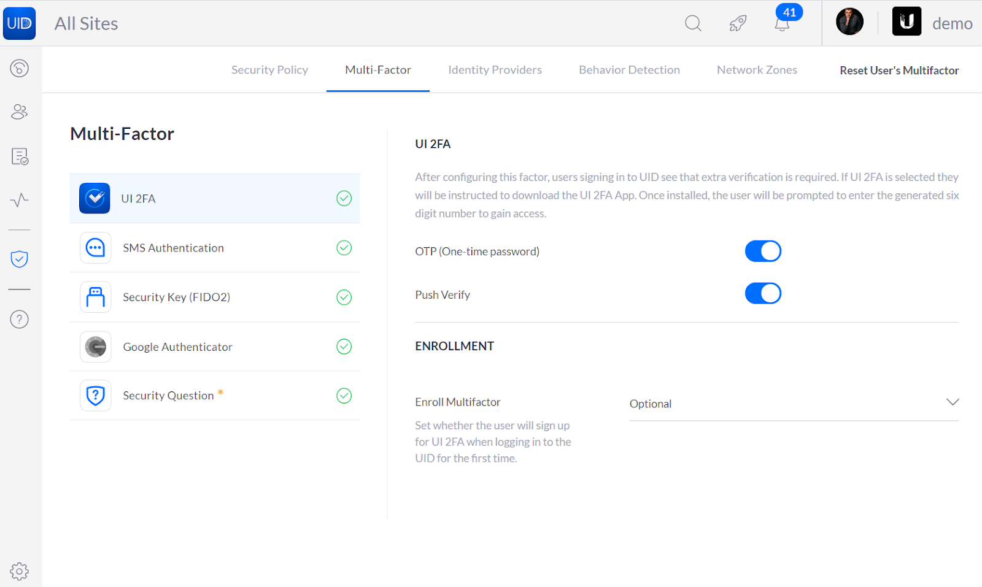Select the Multi-Factor tab
This screenshot has width=982, height=587.
(378, 70)
